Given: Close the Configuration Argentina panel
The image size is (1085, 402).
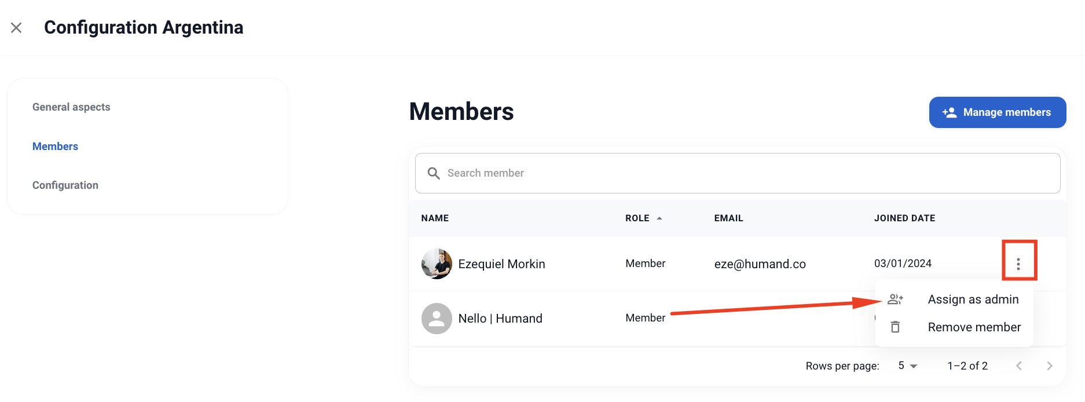Looking at the screenshot, I should [x=16, y=28].
